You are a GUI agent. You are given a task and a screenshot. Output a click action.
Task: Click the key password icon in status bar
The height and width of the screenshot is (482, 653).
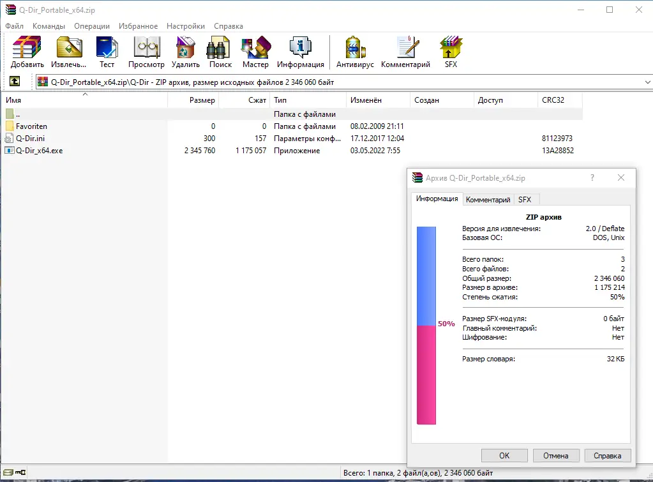tap(20, 472)
